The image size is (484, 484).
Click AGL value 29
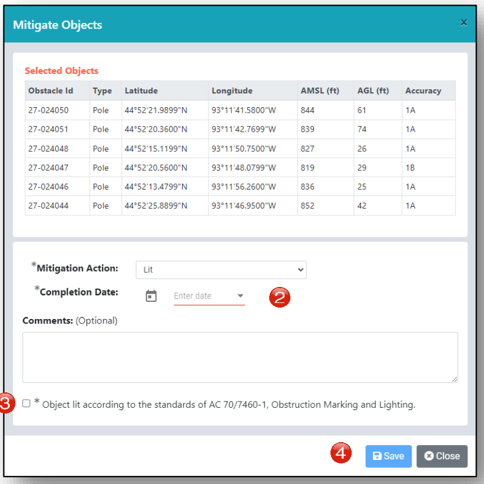click(x=362, y=168)
